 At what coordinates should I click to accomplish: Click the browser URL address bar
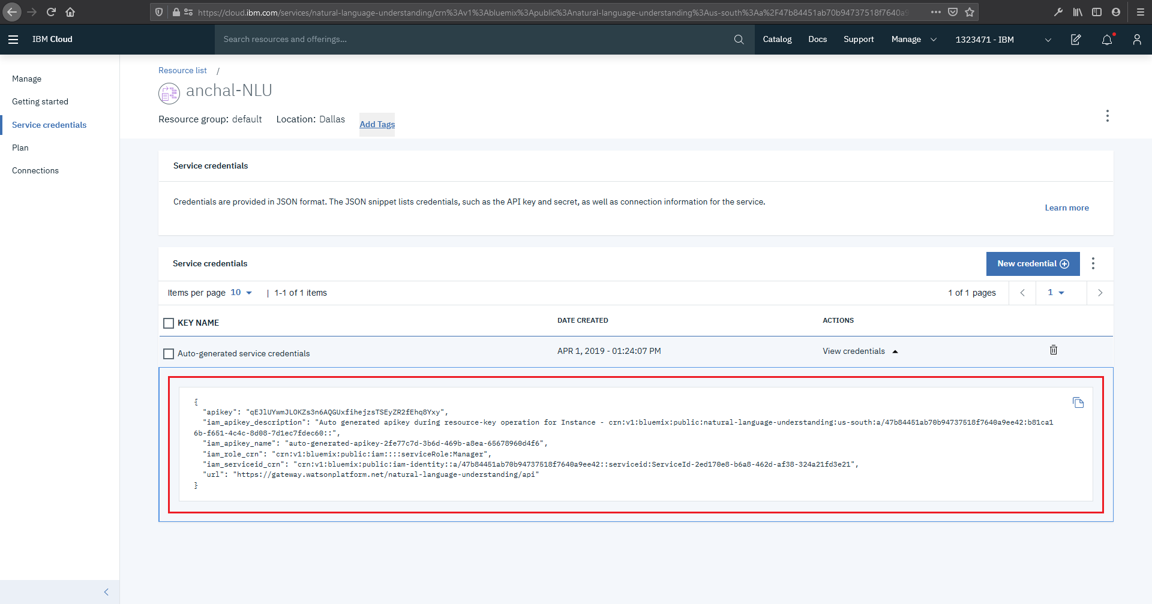pos(552,12)
